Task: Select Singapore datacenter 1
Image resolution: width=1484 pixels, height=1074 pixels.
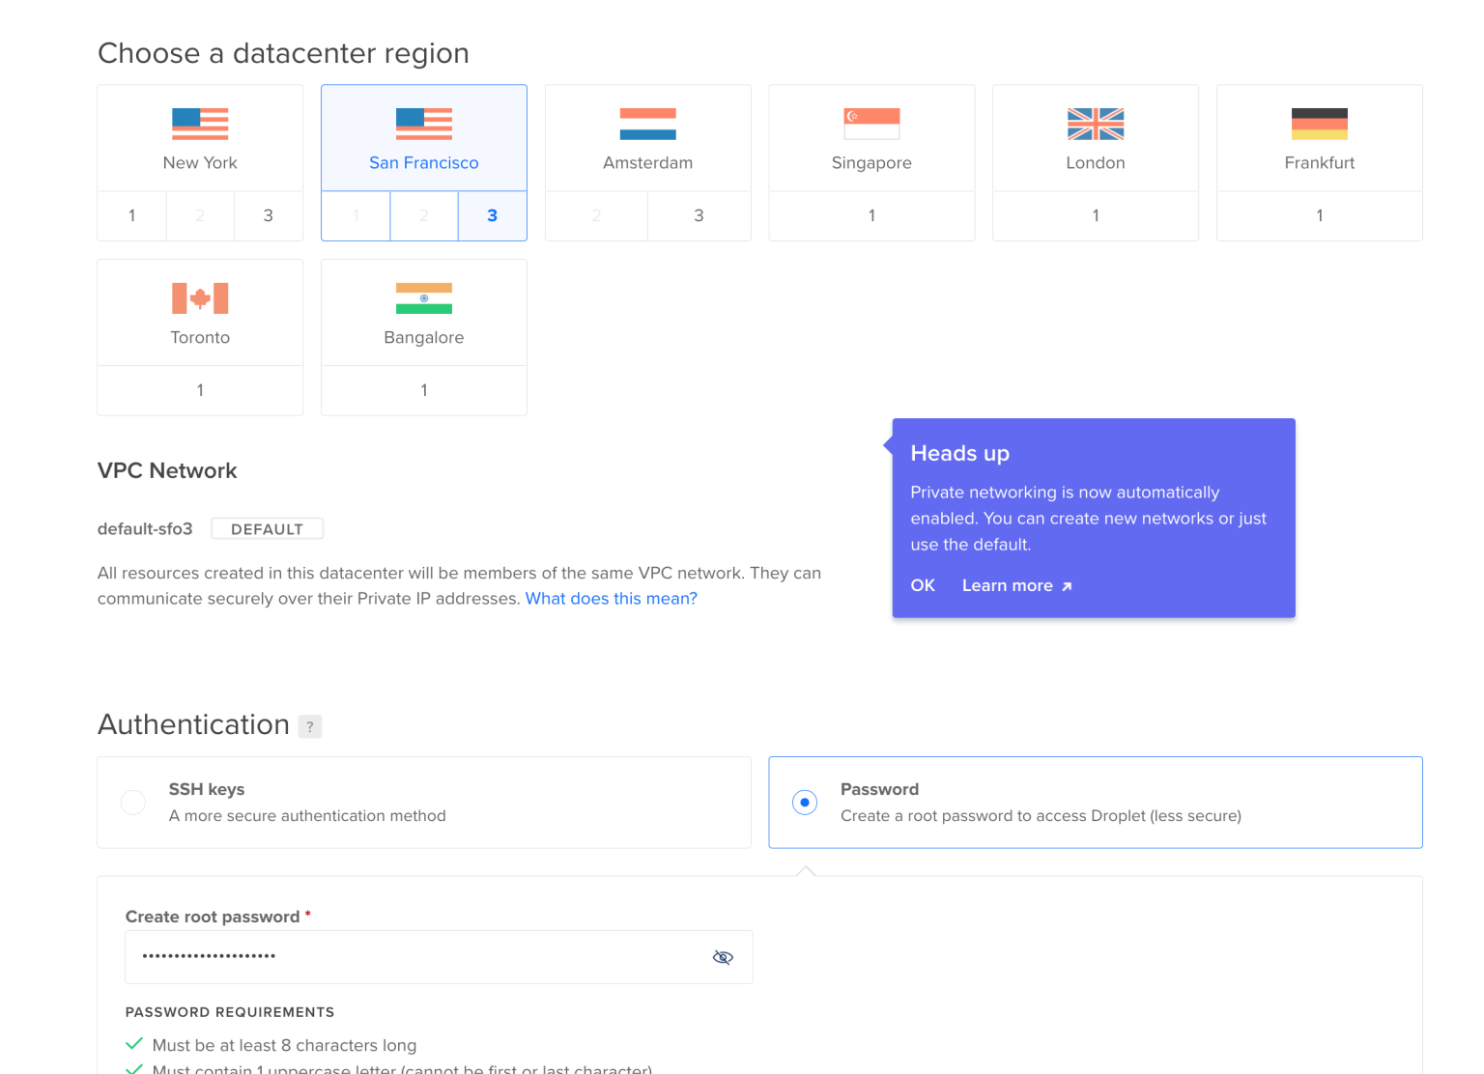Action: click(x=871, y=215)
